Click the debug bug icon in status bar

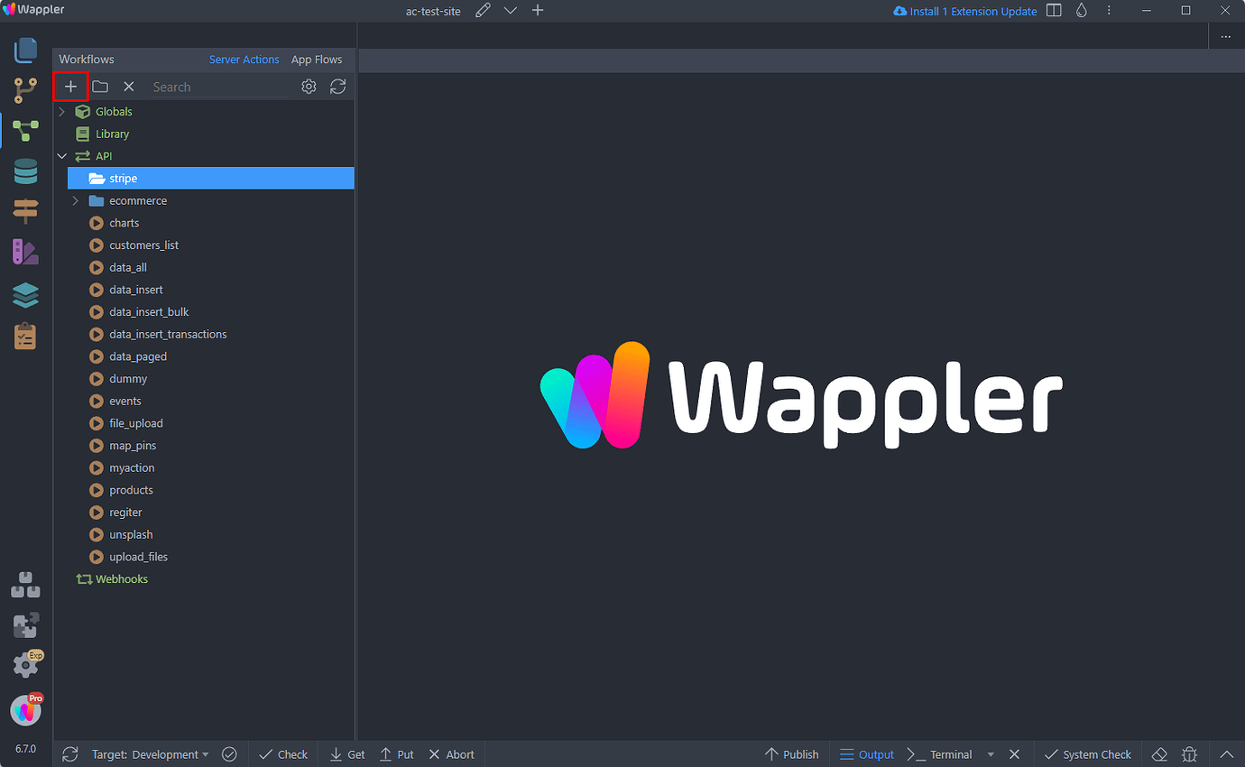pyautogui.click(x=1189, y=753)
